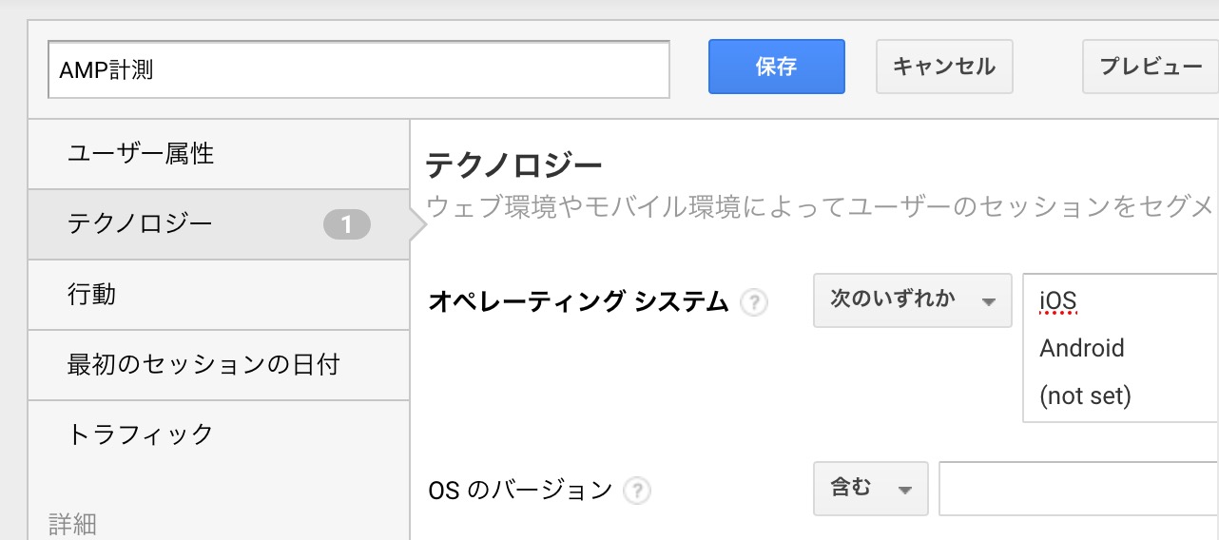Click the キャンセル button
The width and height of the screenshot is (1219, 540).
click(x=943, y=67)
